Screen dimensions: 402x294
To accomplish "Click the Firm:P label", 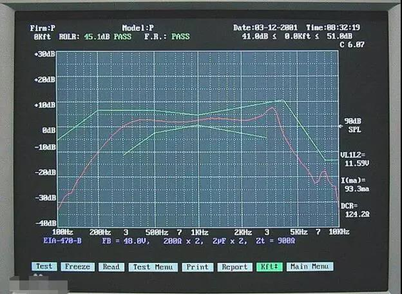I will pyautogui.click(x=43, y=28).
